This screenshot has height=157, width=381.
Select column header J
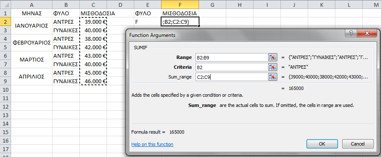pos(294,4)
